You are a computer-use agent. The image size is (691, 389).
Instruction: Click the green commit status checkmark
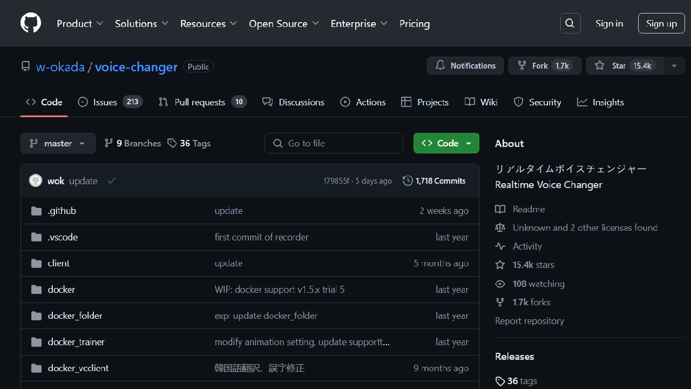pyautogui.click(x=111, y=181)
